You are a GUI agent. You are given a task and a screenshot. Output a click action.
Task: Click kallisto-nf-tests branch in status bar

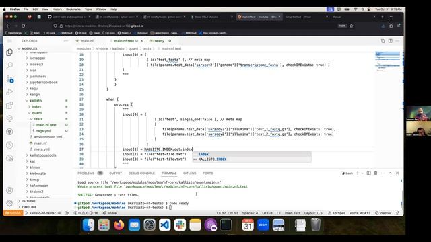[40, 213]
